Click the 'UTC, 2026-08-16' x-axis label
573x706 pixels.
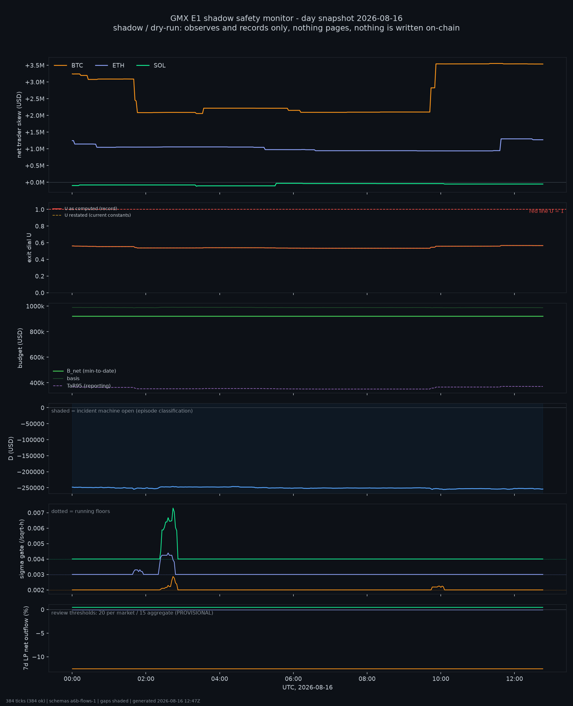coord(307,687)
